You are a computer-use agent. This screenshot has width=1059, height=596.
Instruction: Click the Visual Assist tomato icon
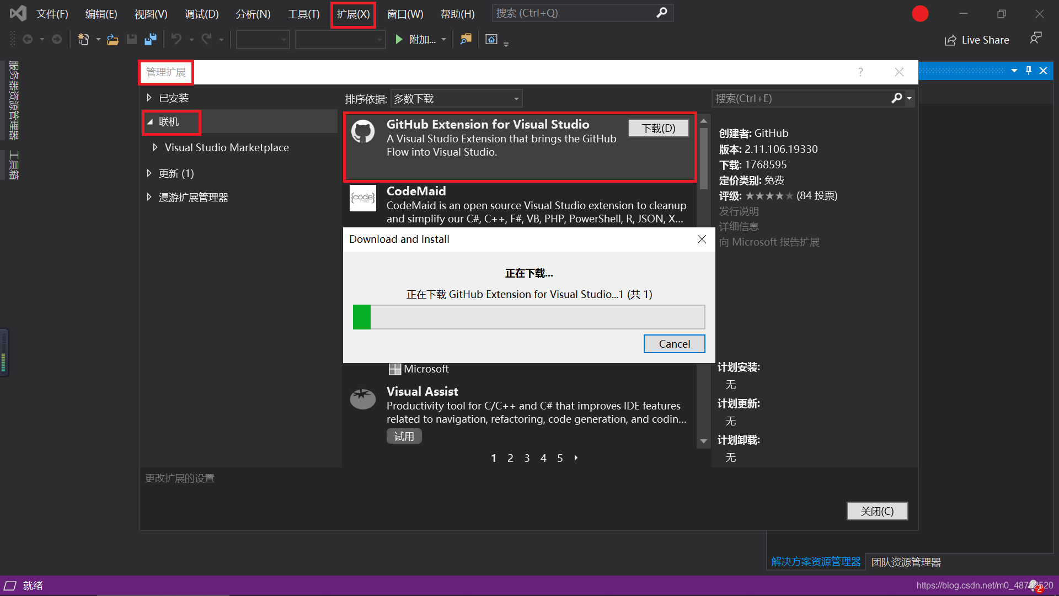point(363,398)
